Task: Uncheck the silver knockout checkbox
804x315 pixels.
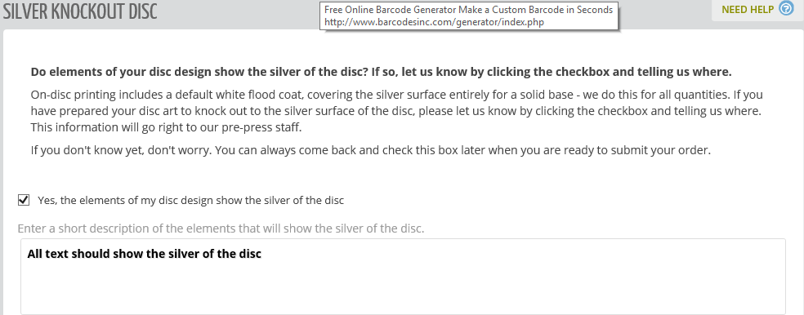Action: pos(24,200)
